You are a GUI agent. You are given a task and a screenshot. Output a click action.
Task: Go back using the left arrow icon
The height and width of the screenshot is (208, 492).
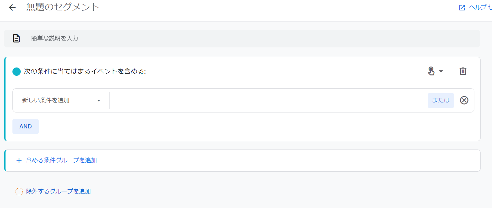(12, 8)
